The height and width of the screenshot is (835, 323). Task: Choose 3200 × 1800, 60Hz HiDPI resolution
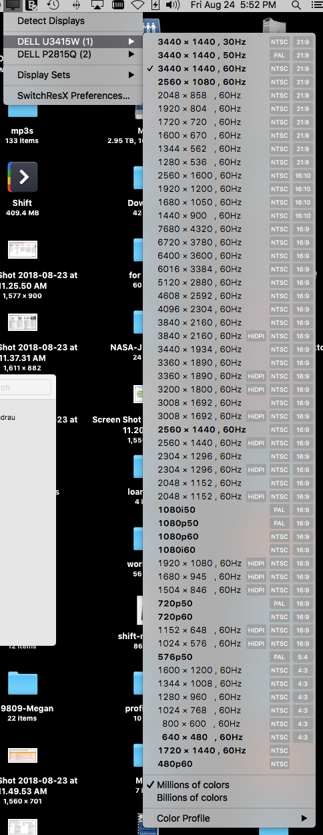(229, 389)
